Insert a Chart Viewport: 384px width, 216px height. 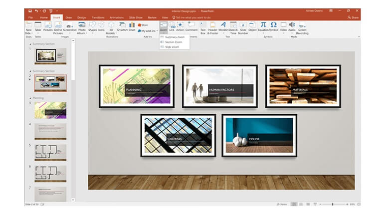132,26
